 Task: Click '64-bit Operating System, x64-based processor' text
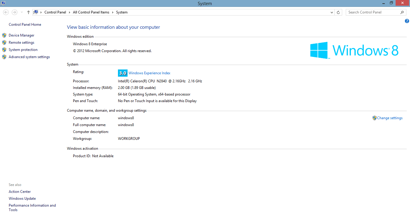click(x=154, y=94)
